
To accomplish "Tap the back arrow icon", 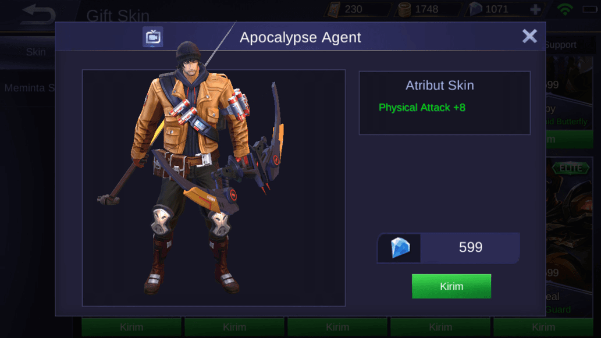I will [x=38, y=14].
